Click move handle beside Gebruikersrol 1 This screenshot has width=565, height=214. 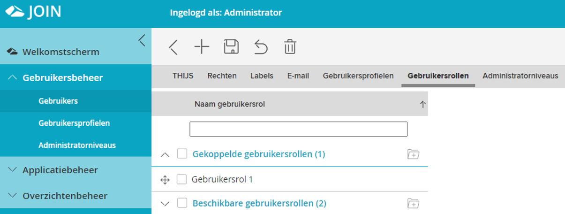coord(165,179)
